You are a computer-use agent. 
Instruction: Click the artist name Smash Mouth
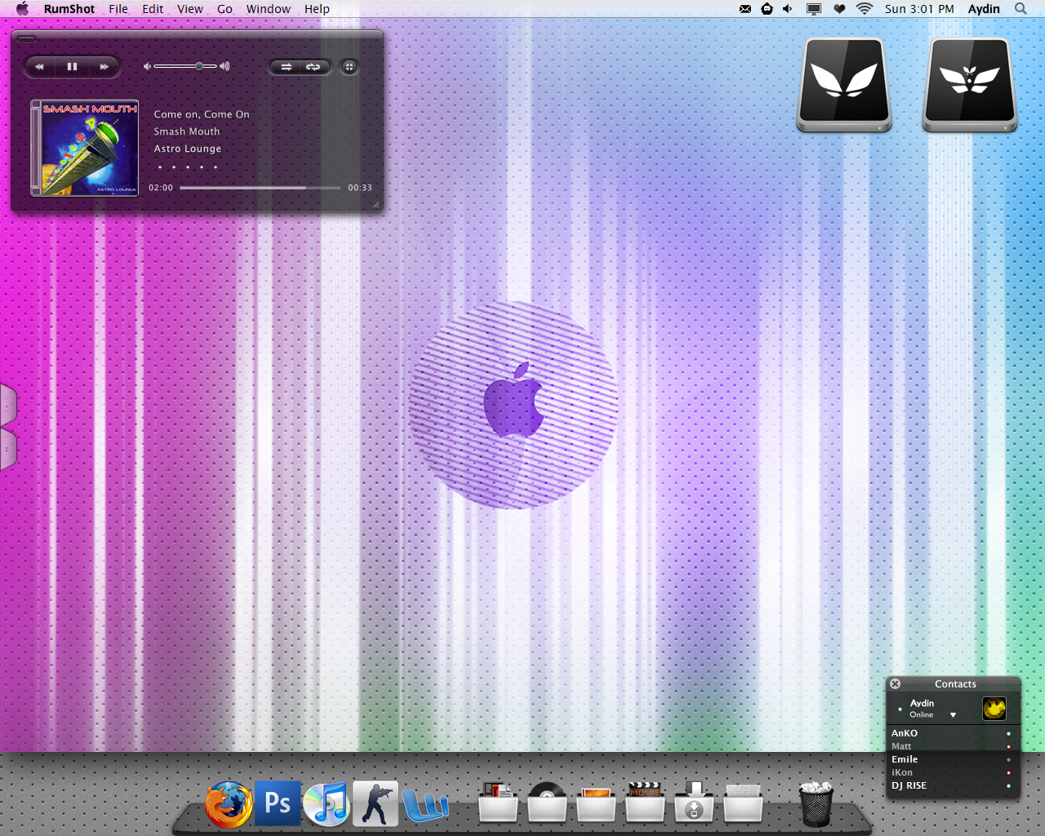click(x=187, y=131)
